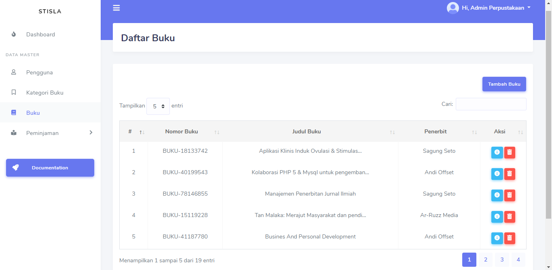
Task: Click the Dashboard flame icon in sidebar
Action: pos(13,34)
